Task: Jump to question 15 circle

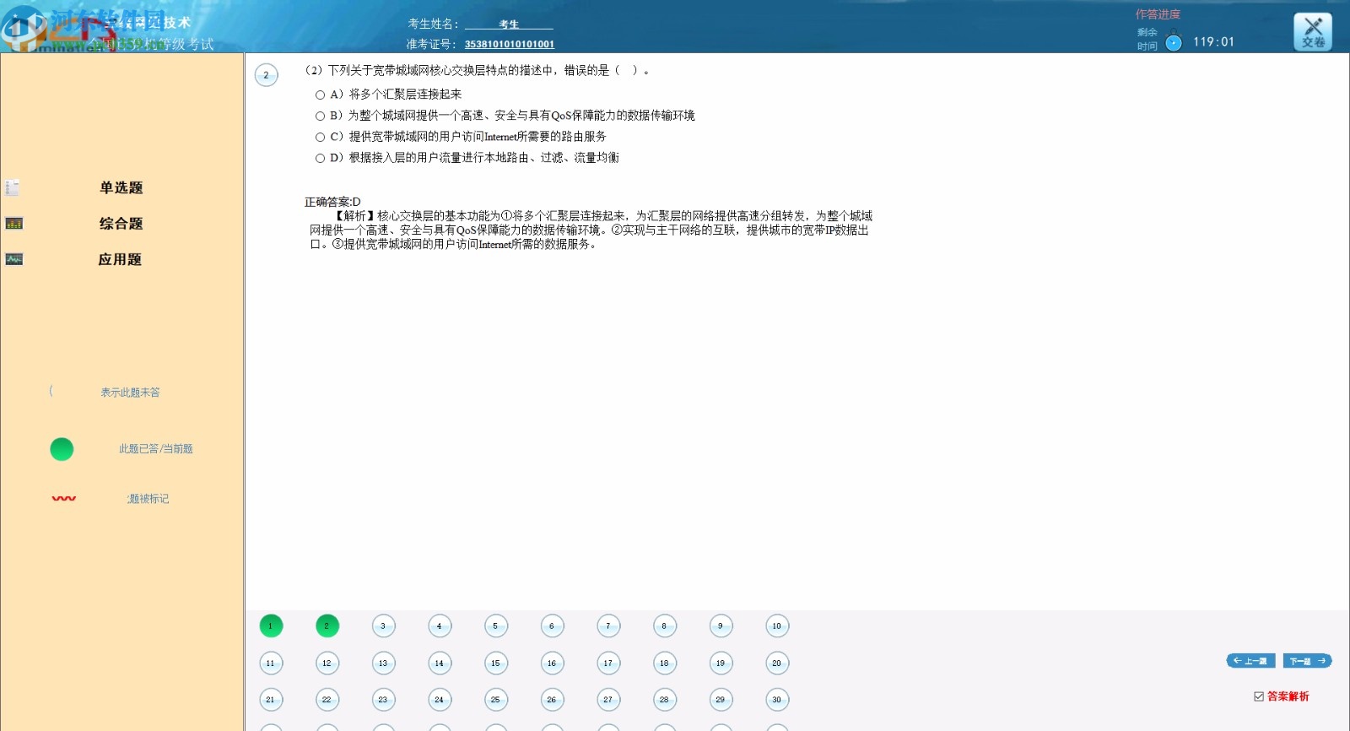Action: point(496,663)
